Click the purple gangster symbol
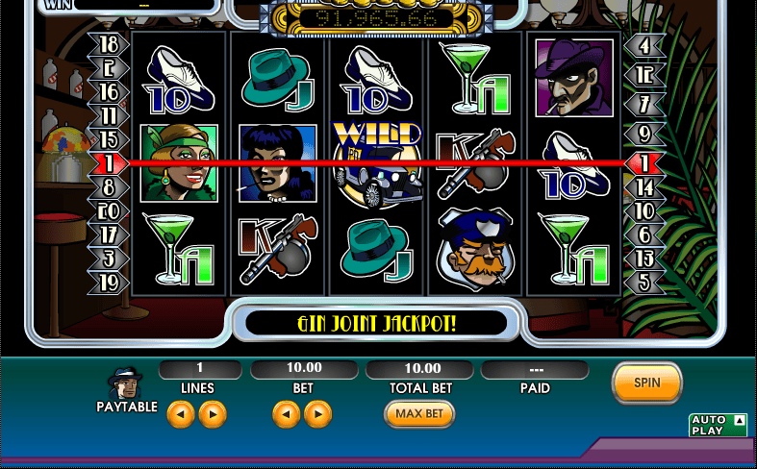 574,78
